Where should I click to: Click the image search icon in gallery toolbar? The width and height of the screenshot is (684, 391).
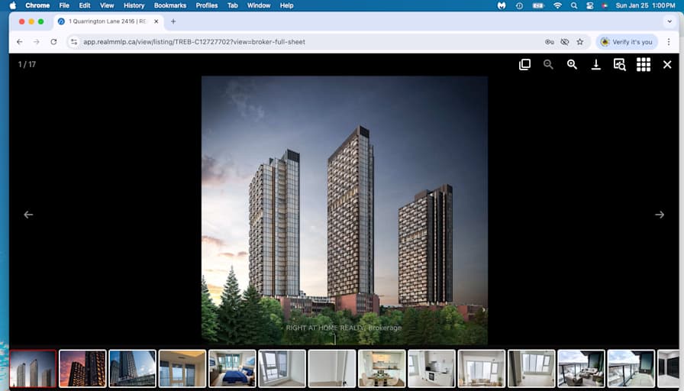(x=619, y=65)
